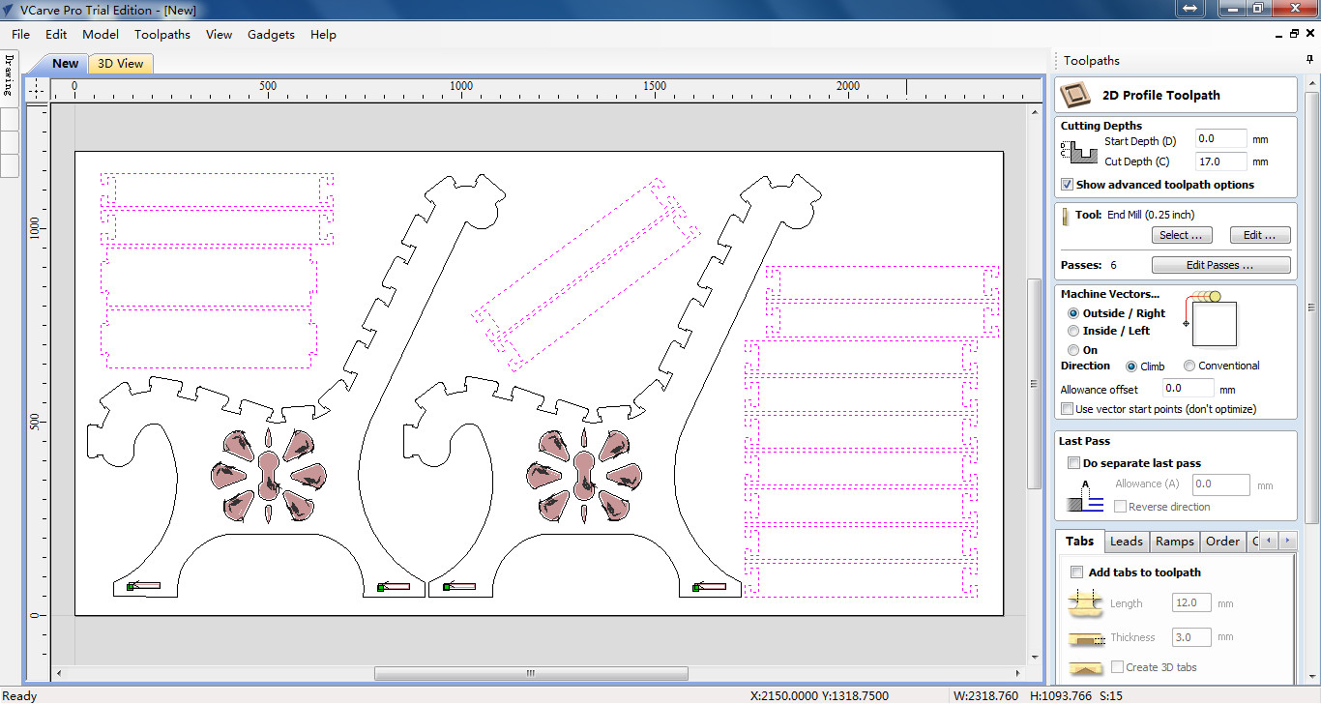Open the Gadgets menu
Image resolution: width=1321 pixels, height=704 pixels.
pyautogui.click(x=271, y=35)
